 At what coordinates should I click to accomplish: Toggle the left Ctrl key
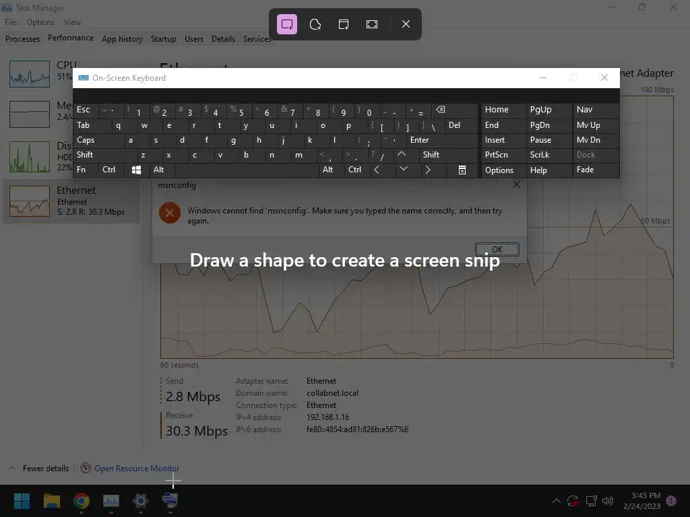coord(111,170)
